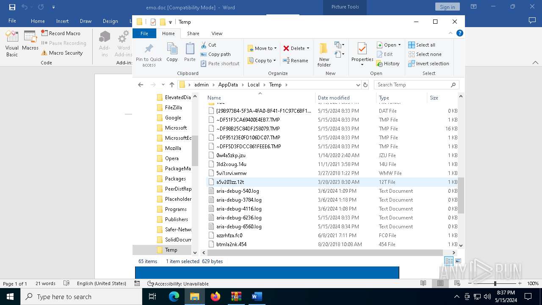Switch to the View tab in Explorer
542x305 pixels.
(217, 33)
